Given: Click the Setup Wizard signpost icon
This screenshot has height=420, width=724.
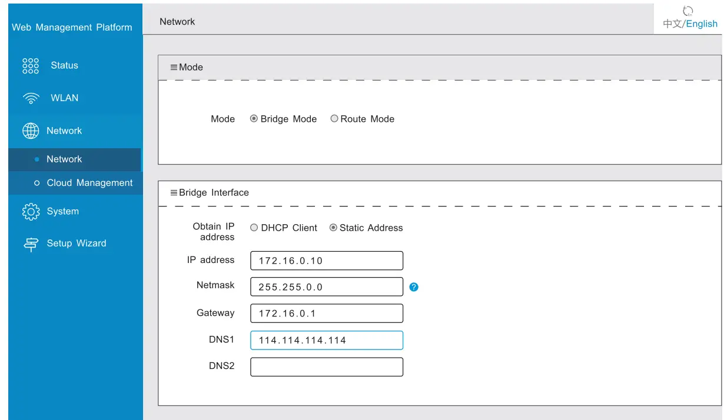Looking at the screenshot, I should (31, 244).
